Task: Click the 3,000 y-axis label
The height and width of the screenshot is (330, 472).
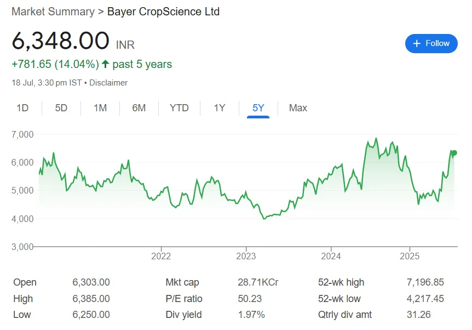Action: (22, 247)
